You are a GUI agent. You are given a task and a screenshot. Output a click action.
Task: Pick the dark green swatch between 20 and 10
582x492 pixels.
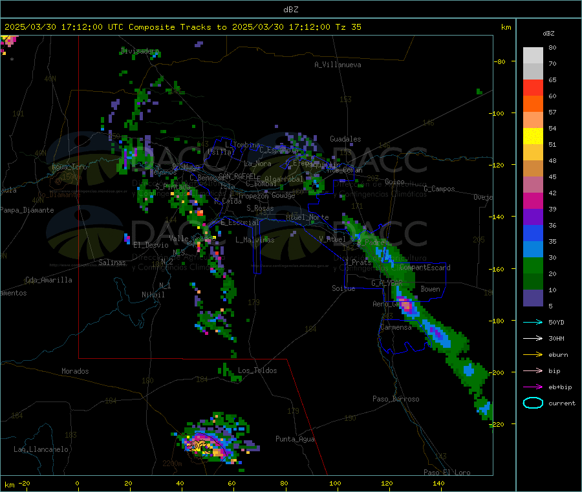tap(533, 282)
